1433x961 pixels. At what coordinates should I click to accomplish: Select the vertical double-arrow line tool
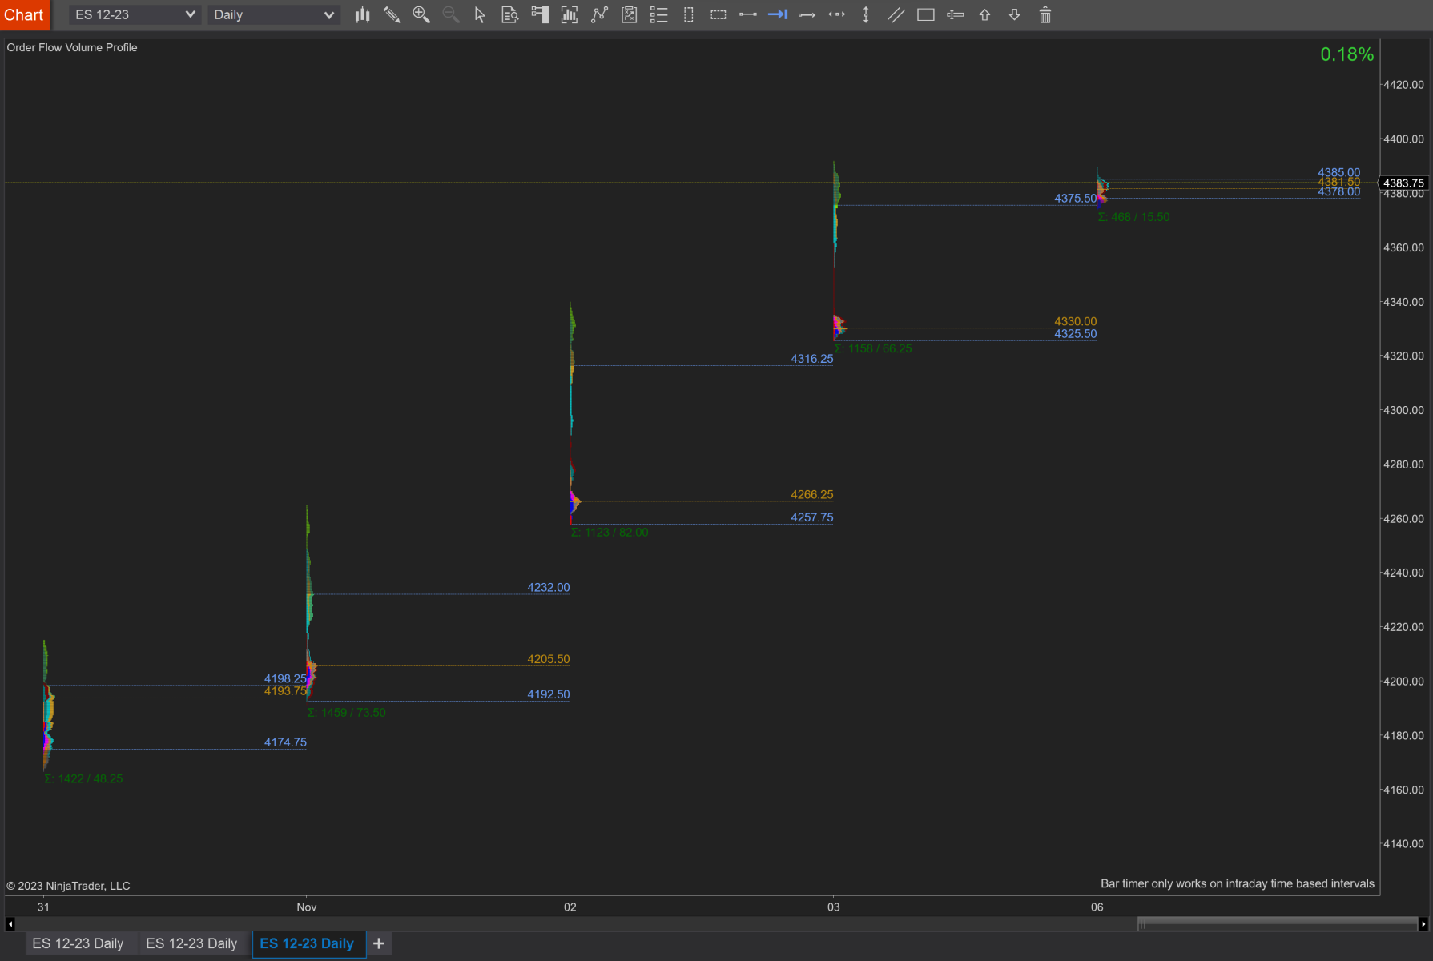tap(866, 14)
